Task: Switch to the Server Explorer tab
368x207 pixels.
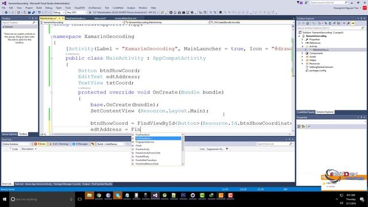Action: tap(9, 134)
